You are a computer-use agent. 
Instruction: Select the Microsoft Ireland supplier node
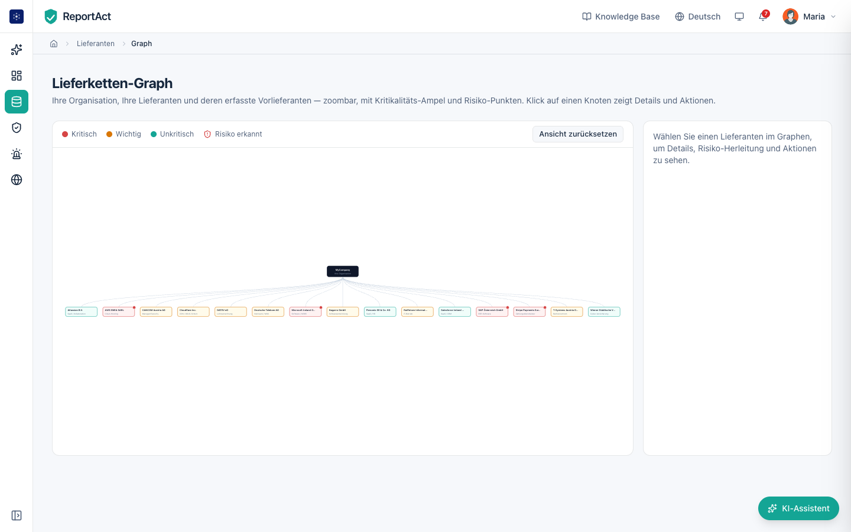[x=306, y=312]
